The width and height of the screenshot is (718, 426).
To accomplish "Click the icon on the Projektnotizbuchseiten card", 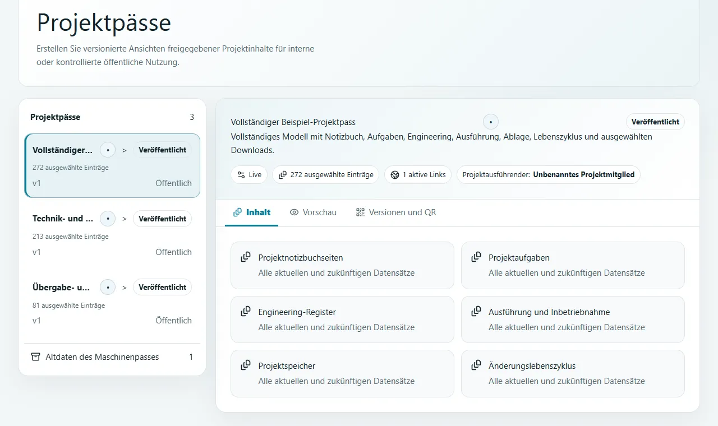I will (x=246, y=257).
